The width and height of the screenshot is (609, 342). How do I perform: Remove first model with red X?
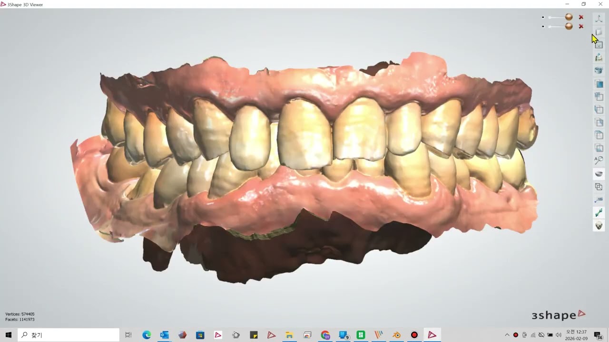tap(581, 17)
